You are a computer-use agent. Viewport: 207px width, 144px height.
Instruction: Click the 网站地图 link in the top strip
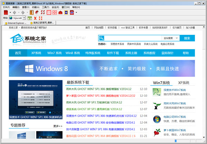[x=99, y=28]
